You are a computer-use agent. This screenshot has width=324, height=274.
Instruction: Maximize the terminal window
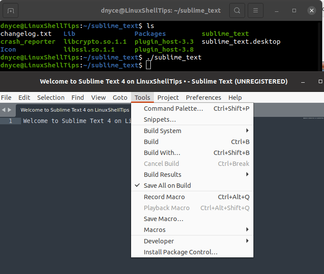point(294,11)
